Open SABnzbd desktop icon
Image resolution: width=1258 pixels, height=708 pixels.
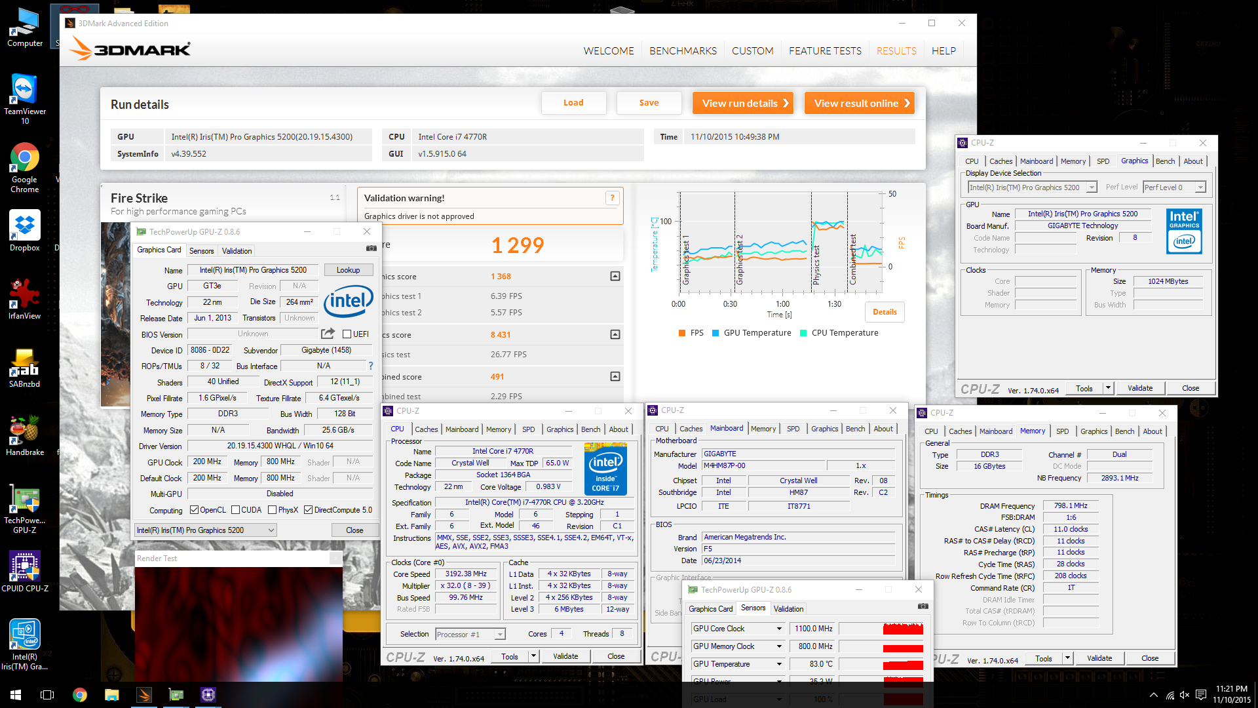tap(25, 367)
